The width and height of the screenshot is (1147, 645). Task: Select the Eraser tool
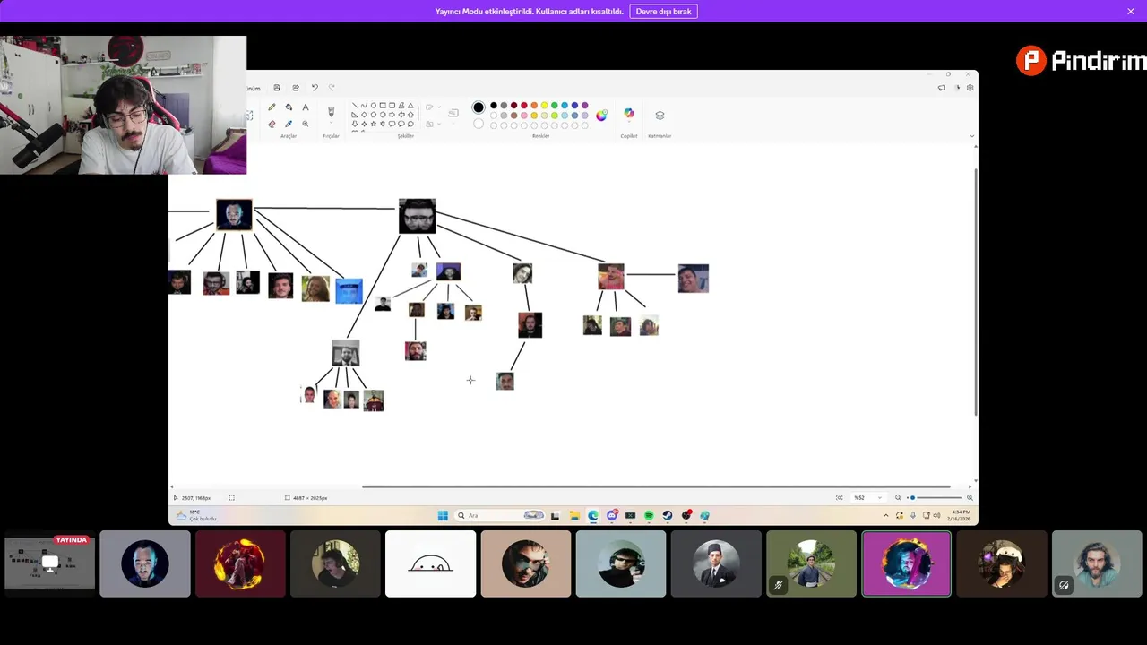click(x=272, y=124)
